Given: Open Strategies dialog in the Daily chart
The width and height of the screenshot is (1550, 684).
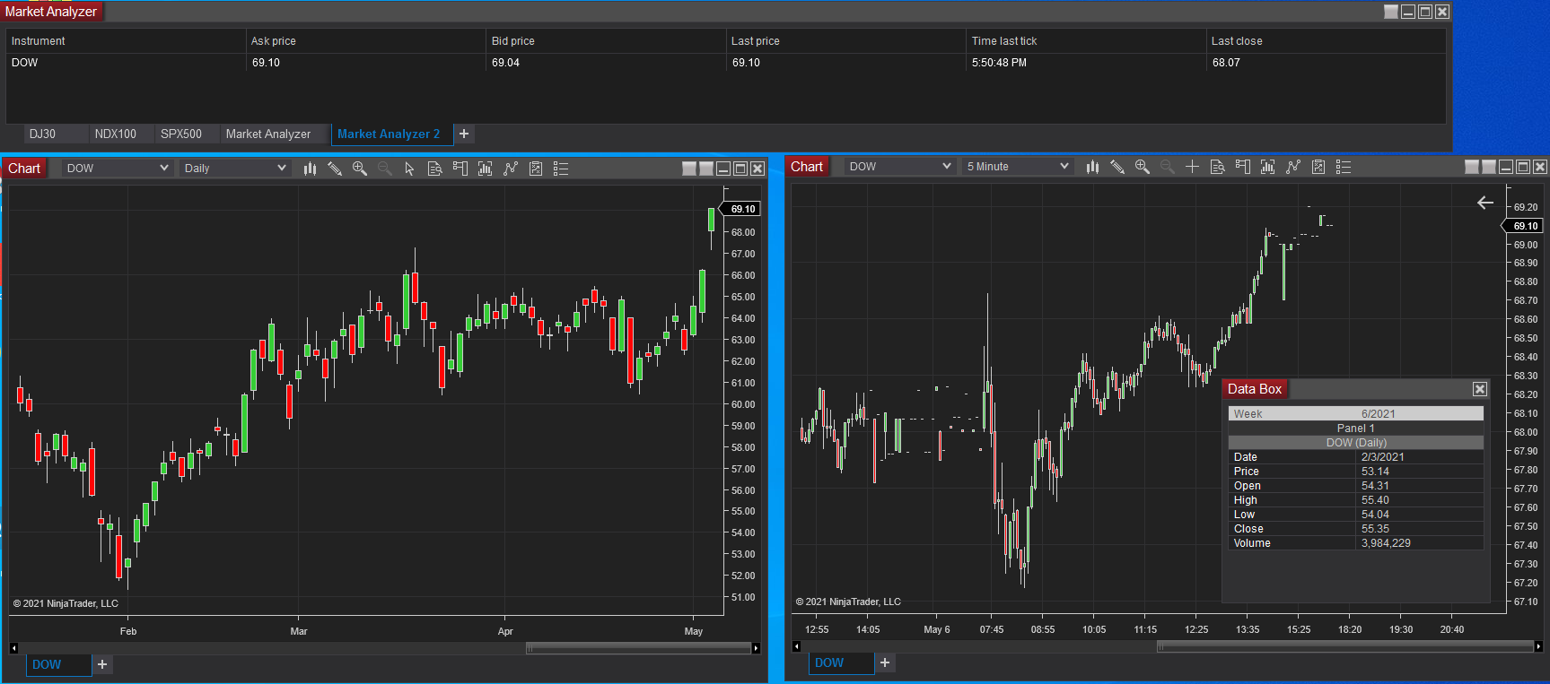Looking at the screenshot, I should (536, 169).
